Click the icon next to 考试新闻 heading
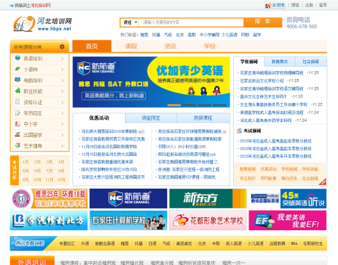Screen dimensions: 338x265 [x=239, y=131]
